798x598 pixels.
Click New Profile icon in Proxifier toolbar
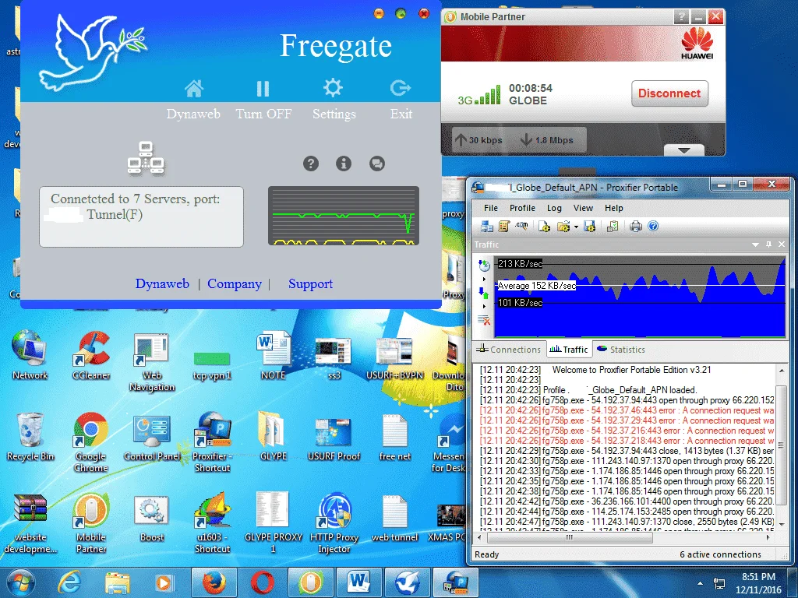click(544, 227)
